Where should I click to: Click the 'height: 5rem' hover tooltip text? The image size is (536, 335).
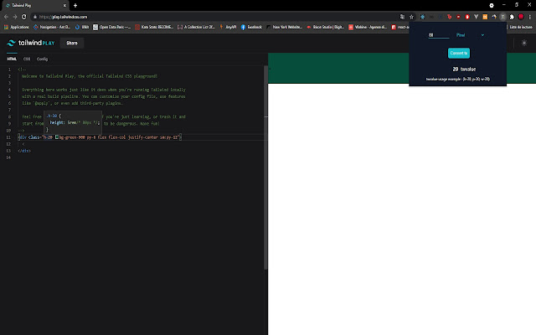click(75, 122)
